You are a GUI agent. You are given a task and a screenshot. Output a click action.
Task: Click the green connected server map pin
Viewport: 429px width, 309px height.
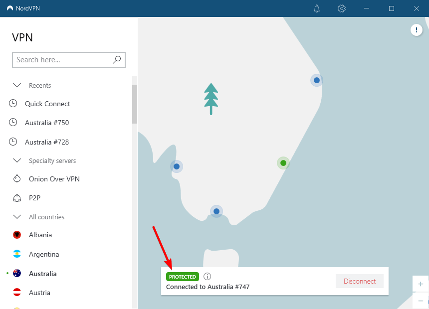pos(283,163)
